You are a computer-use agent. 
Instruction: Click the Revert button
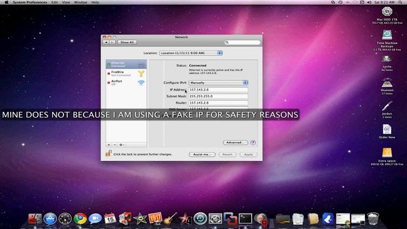click(x=227, y=155)
